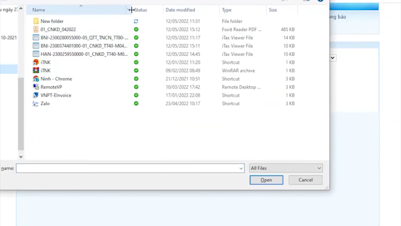The width and height of the screenshot is (401, 226).
Task: Click the iTNK WinRAR archive icon
Action: (x=36, y=70)
